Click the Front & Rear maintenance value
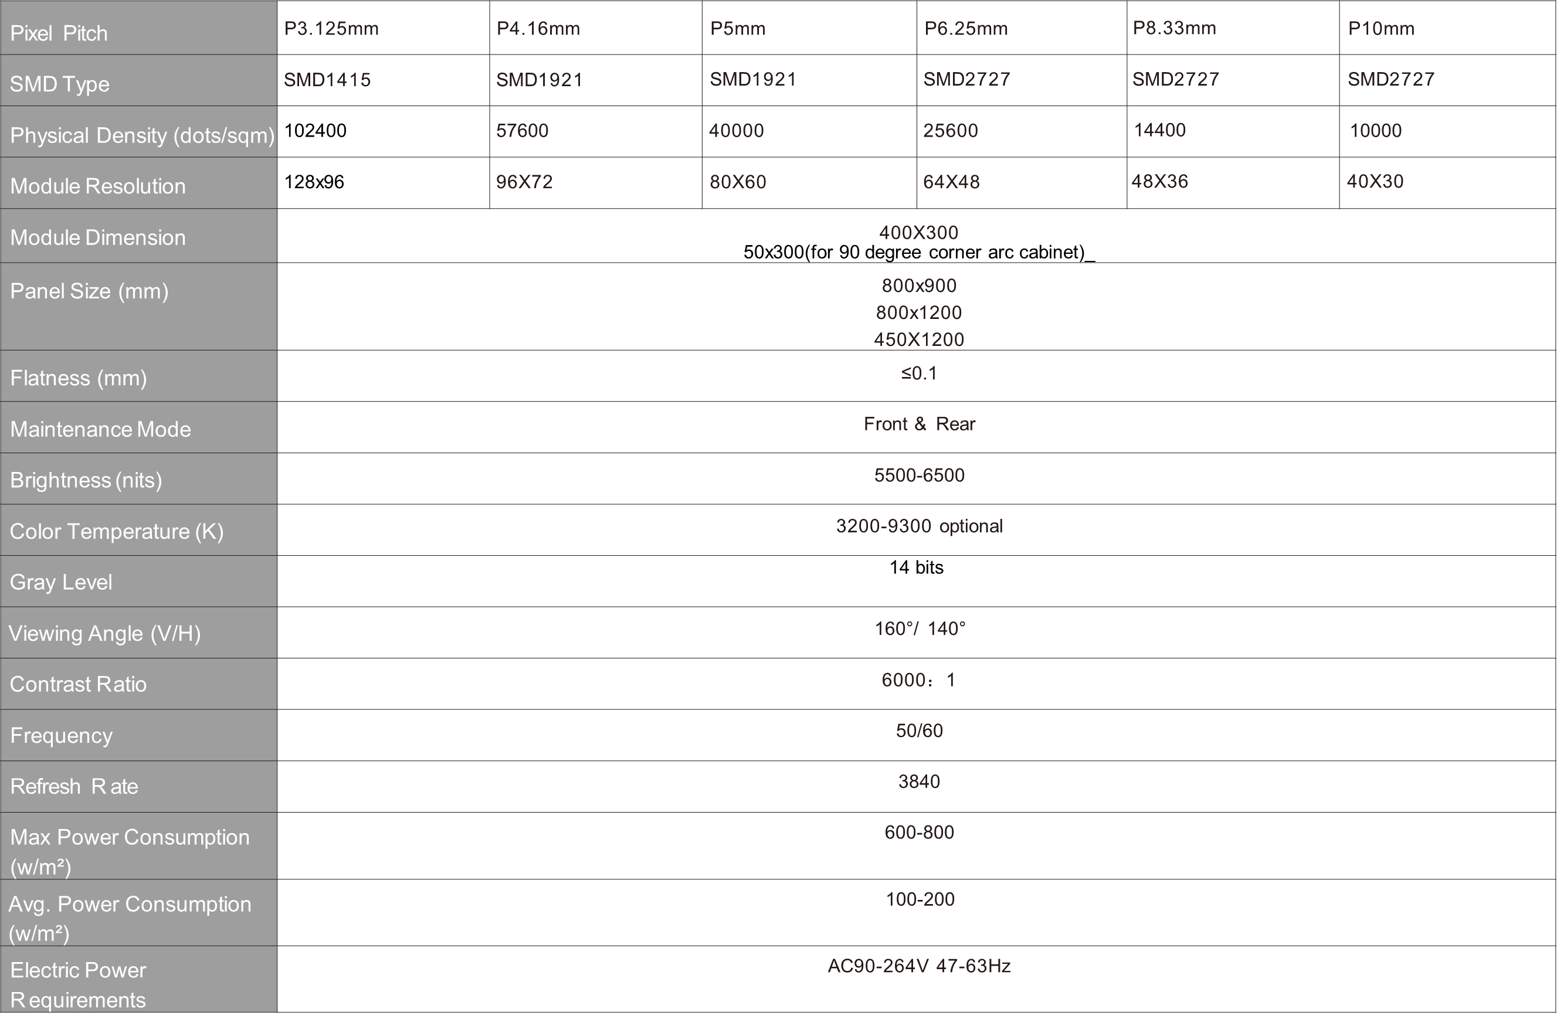1557x1026 pixels. [919, 424]
